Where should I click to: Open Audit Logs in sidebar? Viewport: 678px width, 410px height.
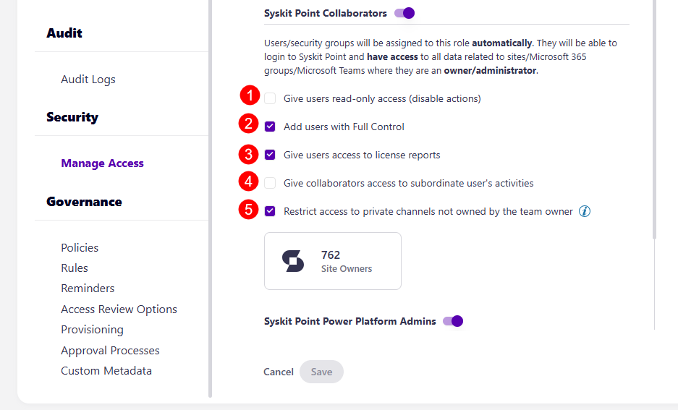(x=88, y=80)
